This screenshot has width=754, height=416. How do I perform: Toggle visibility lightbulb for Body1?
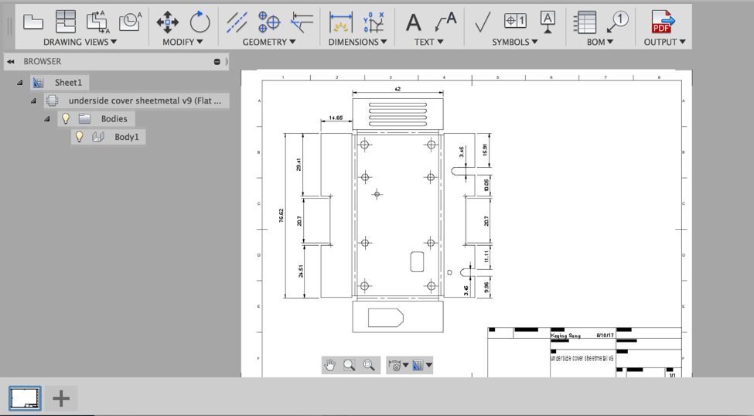(79, 137)
